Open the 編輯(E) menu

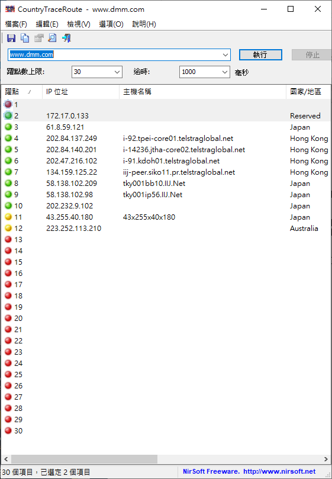(x=47, y=24)
